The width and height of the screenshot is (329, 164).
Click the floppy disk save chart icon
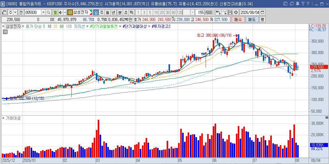point(230,12)
